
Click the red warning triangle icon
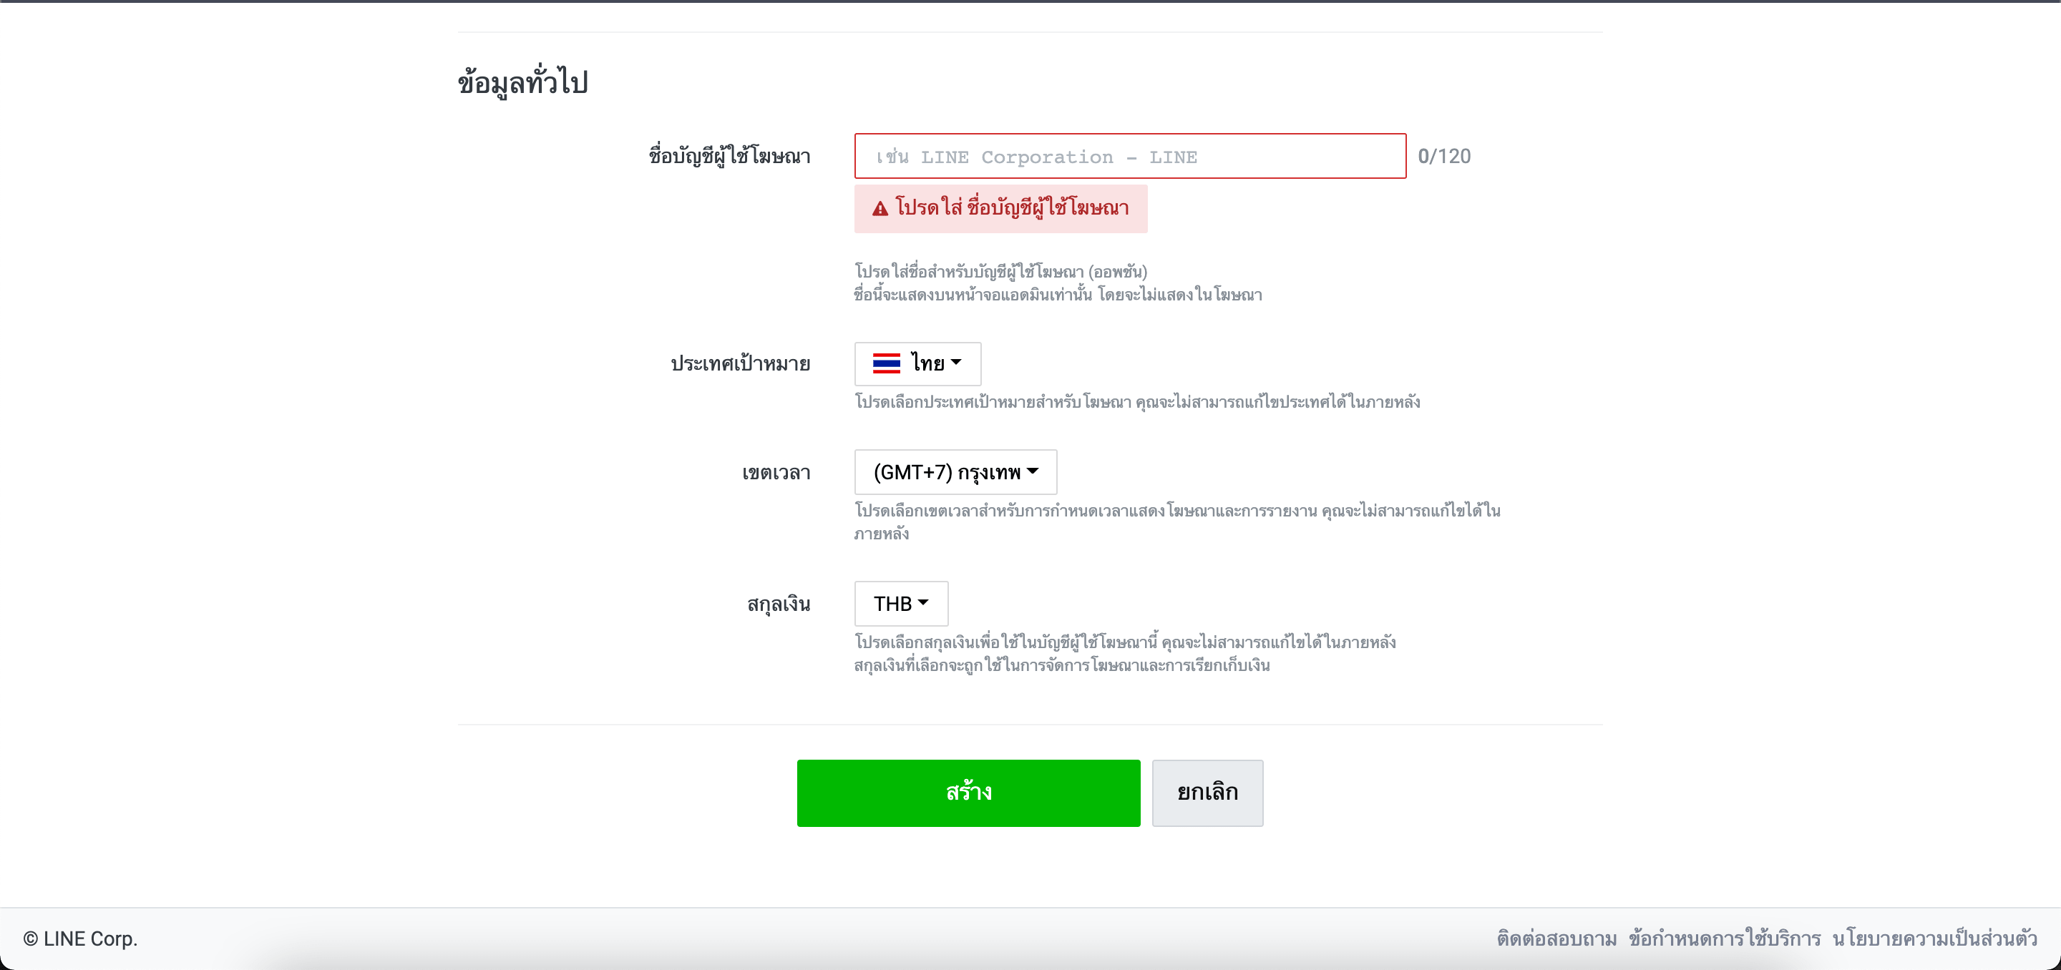point(880,209)
